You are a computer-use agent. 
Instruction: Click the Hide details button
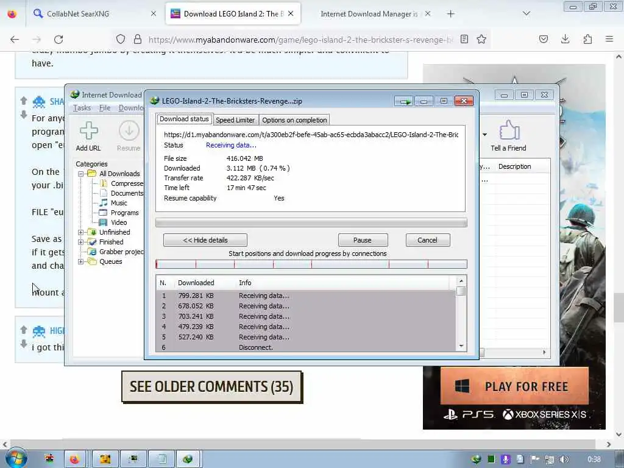205,240
